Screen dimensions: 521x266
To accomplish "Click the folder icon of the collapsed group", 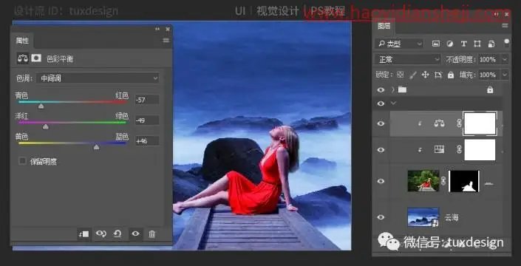I will (x=402, y=89).
